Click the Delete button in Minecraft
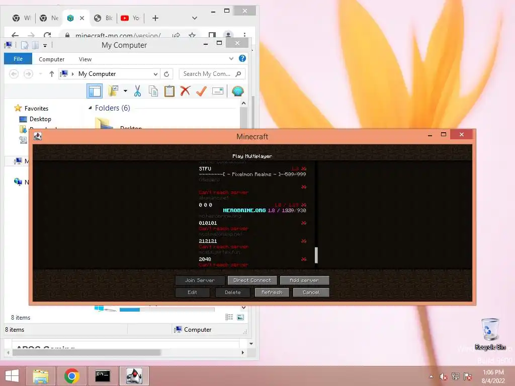This screenshot has width=515, height=386. pos(233,292)
